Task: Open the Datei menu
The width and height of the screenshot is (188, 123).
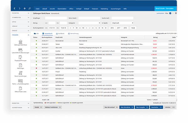Action: pos(38,9)
